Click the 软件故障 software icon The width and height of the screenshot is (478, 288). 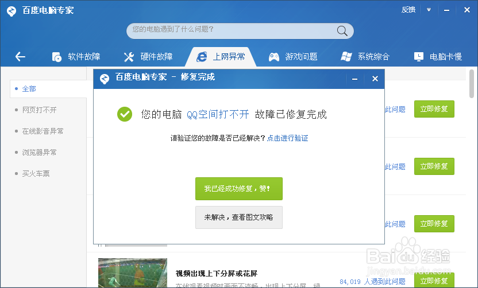[x=57, y=57]
